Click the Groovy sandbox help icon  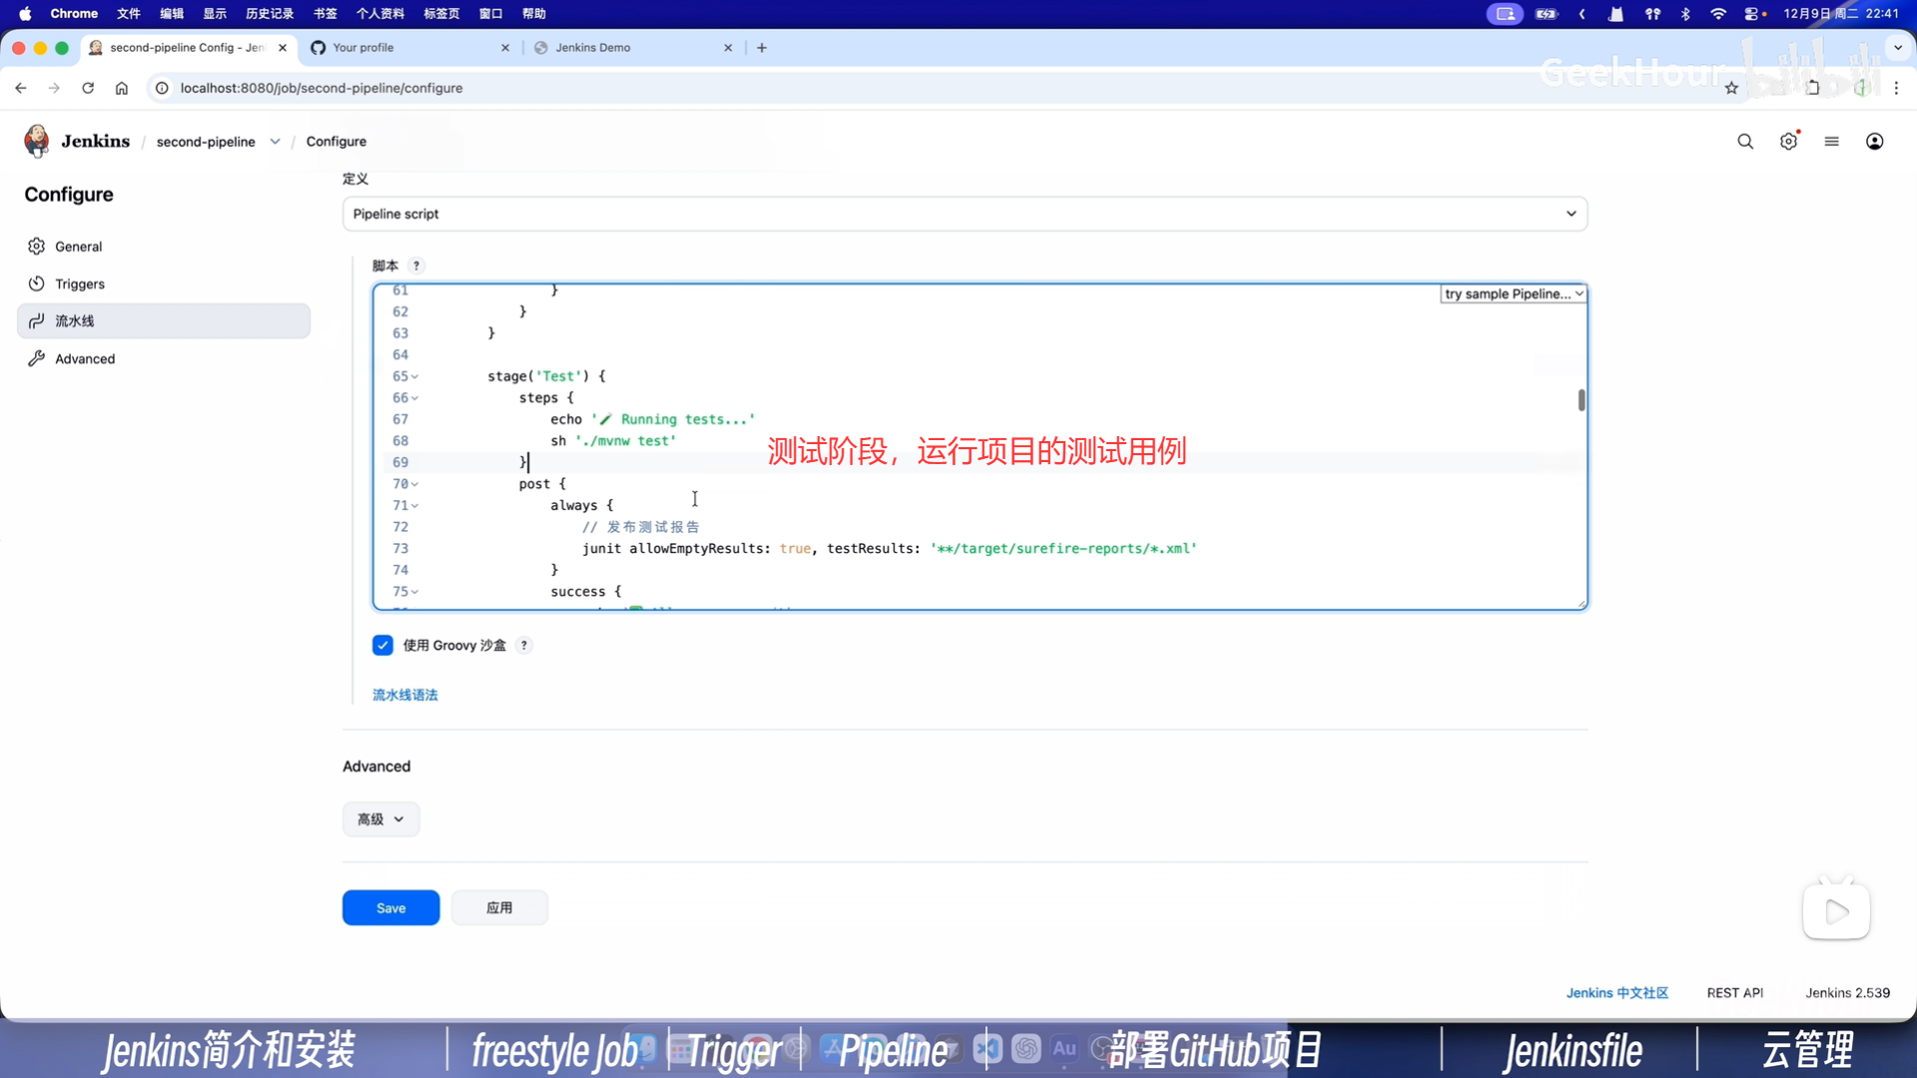click(524, 646)
